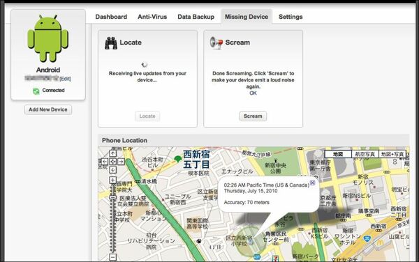Open the Dashboard tab
Viewport: 419px width, 262px height.
[111, 17]
